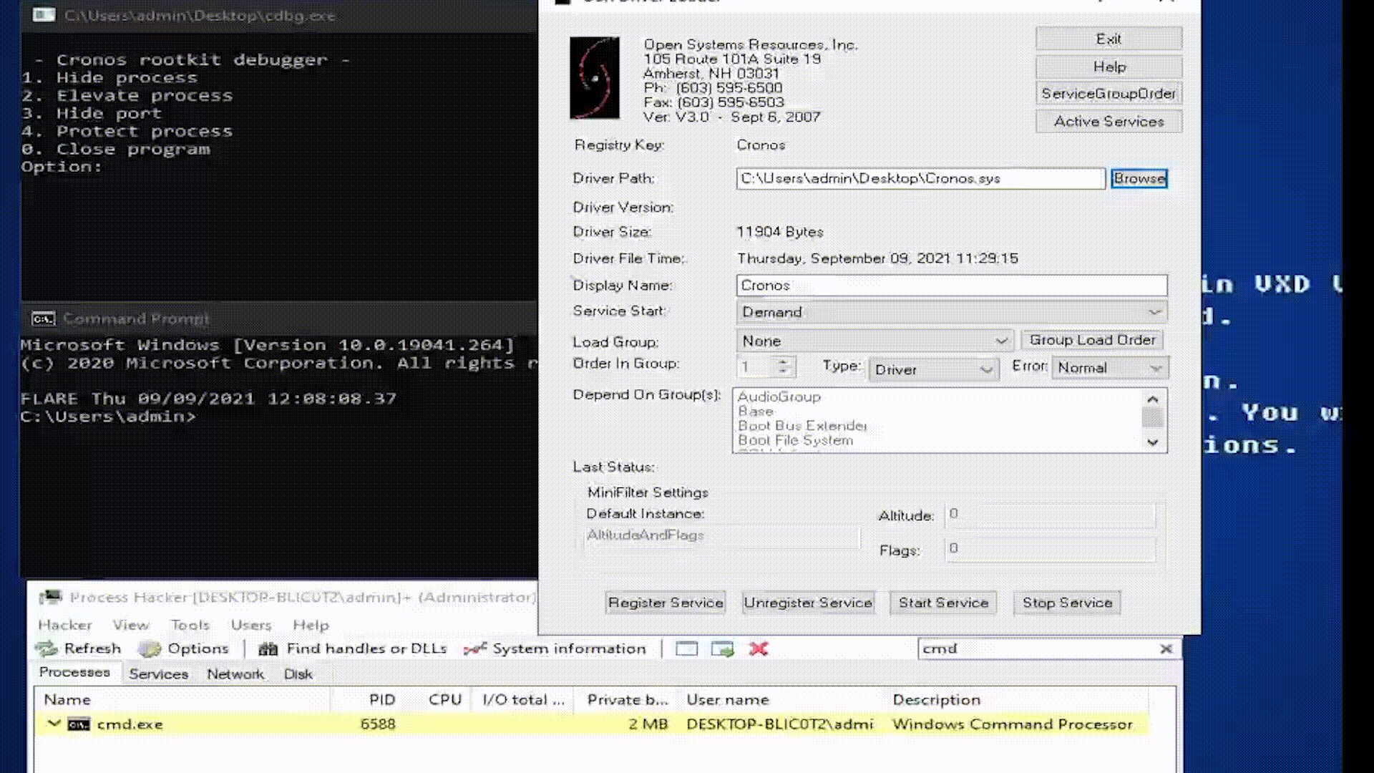Screen dimensions: 1374x773
Task: Click the OSR logo image
Action: (595, 78)
